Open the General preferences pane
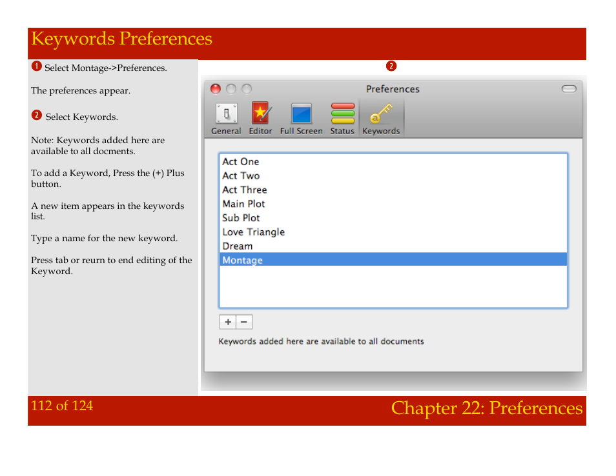Image resolution: width=616 pixels, height=476 pixels. coord(226,119)
